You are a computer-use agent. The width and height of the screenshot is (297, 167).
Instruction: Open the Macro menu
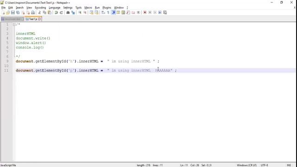pyautogui.click(x=88, y=7)
